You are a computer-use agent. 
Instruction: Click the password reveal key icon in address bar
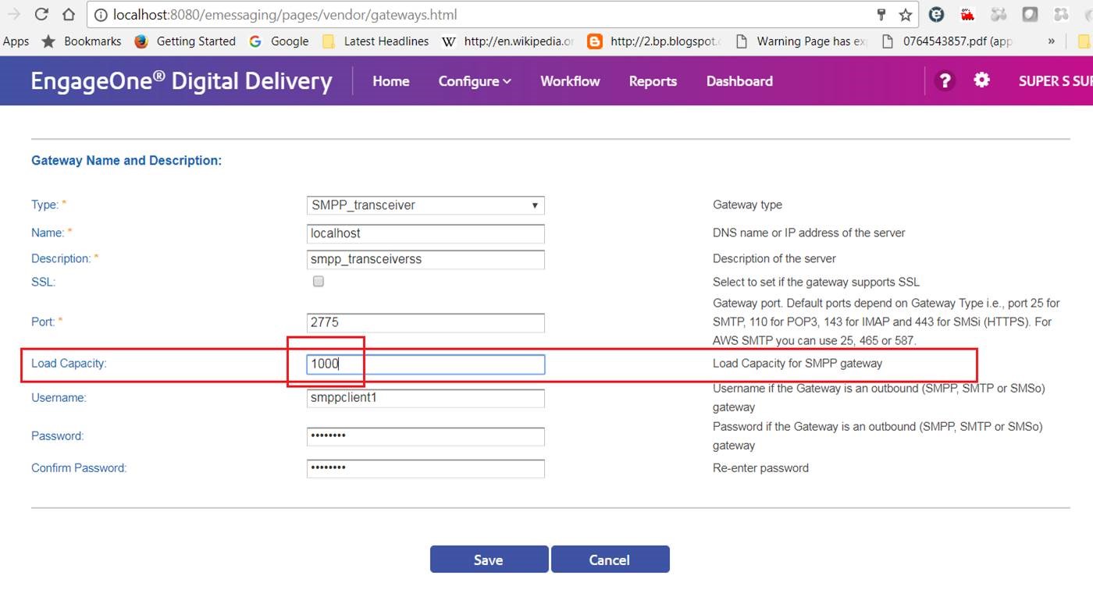pyautogui.click(x=881, y=14)
